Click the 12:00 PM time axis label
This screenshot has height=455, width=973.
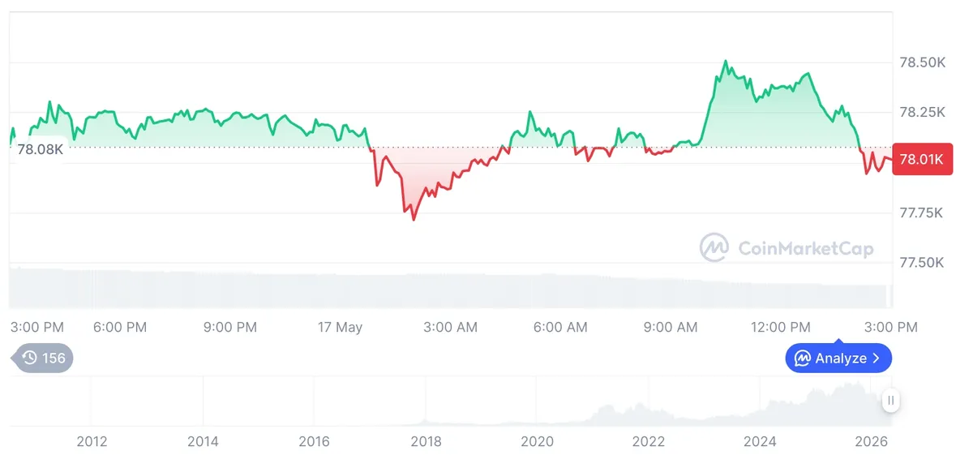[x=779, y=328]
